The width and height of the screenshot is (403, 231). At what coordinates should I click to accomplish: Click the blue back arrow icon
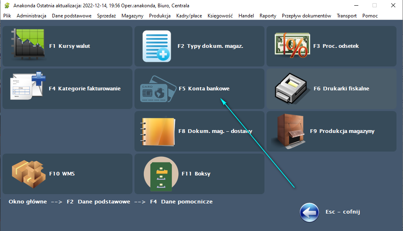pyautogui.click(x=309, y=212)
